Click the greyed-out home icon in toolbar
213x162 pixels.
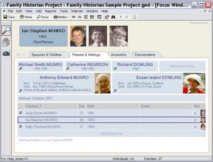pyautogui.click(x=134, y=17)
